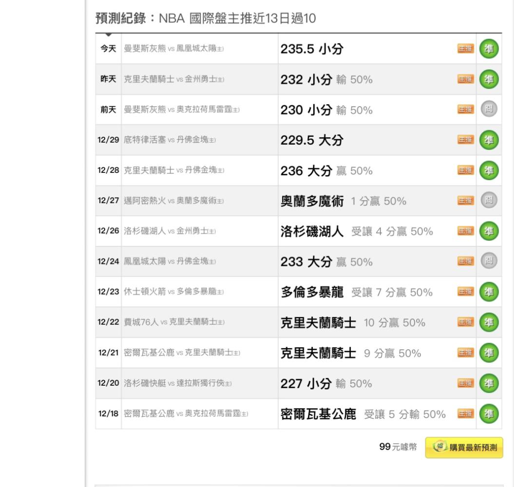
Task: Select the 233 大分 prediction
Action: (327, 262)
